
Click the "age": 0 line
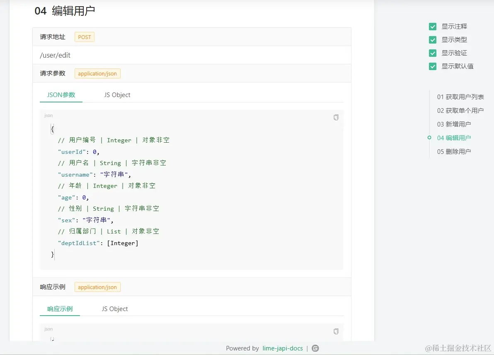coord(73,198)
